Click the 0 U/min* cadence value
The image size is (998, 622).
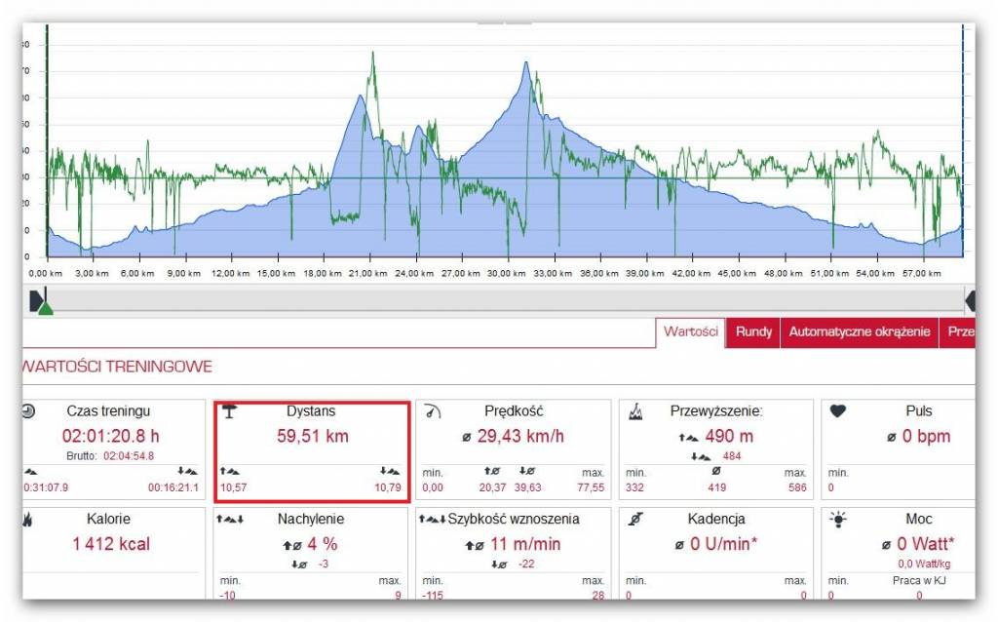[x=724, y=544]
